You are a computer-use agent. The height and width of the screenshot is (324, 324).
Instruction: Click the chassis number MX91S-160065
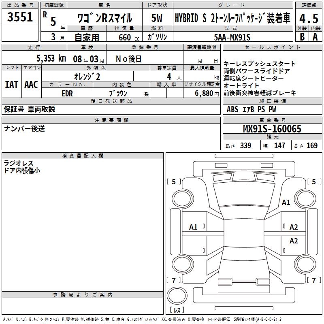point(272,128)
